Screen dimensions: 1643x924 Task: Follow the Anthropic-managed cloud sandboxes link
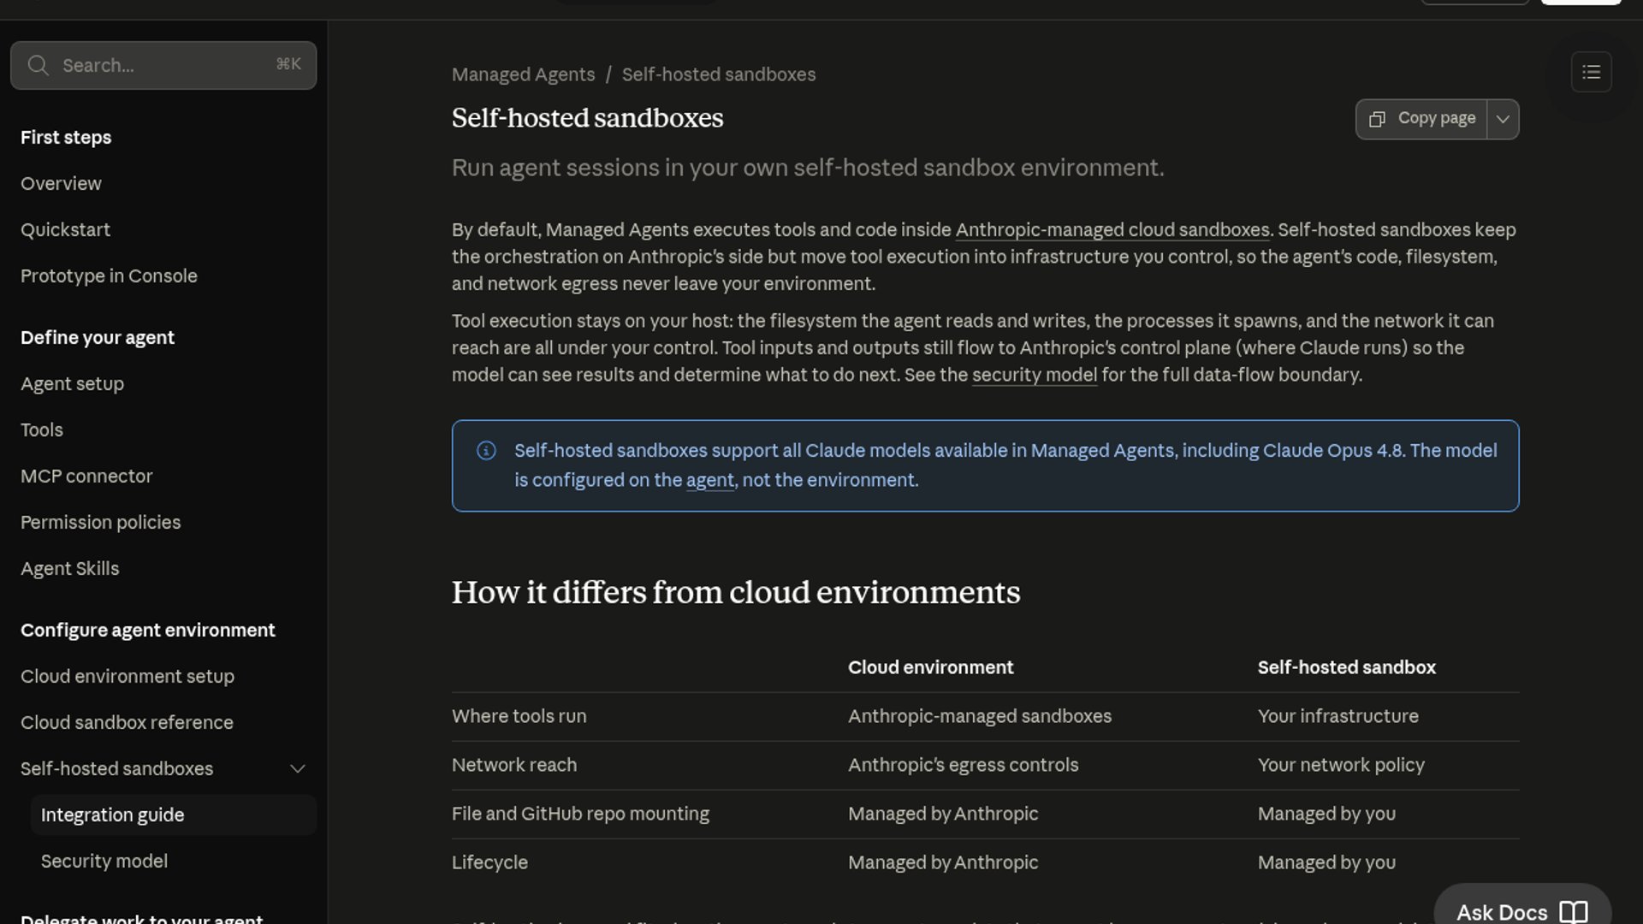1112,230
